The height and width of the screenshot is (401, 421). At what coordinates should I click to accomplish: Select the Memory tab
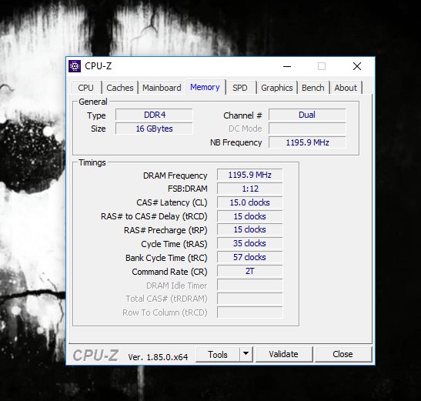[205, 87]
